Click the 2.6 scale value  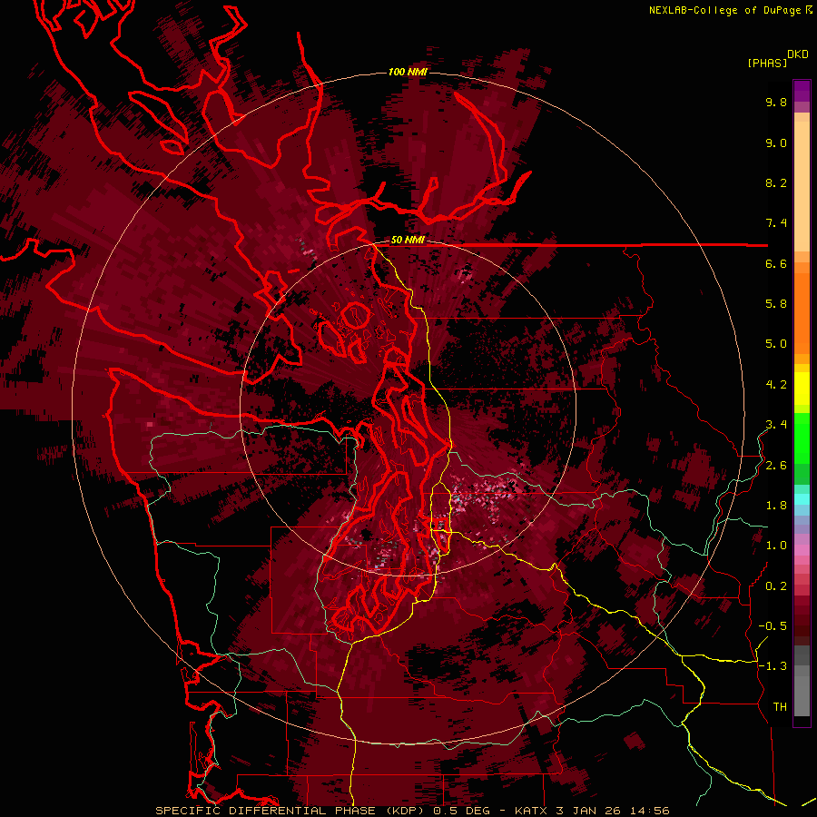[776, 466]
